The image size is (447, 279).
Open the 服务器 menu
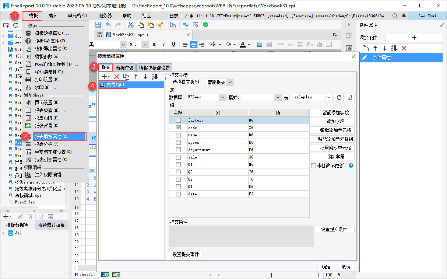pyautogui.click(x=105, y=16)
